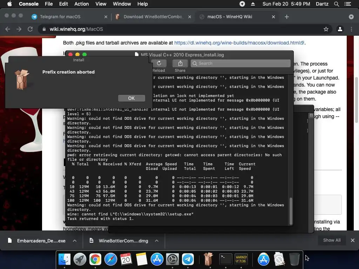Open Notes from the Dock
Viewport: 359px width, 269px height.
coord(142,259)
